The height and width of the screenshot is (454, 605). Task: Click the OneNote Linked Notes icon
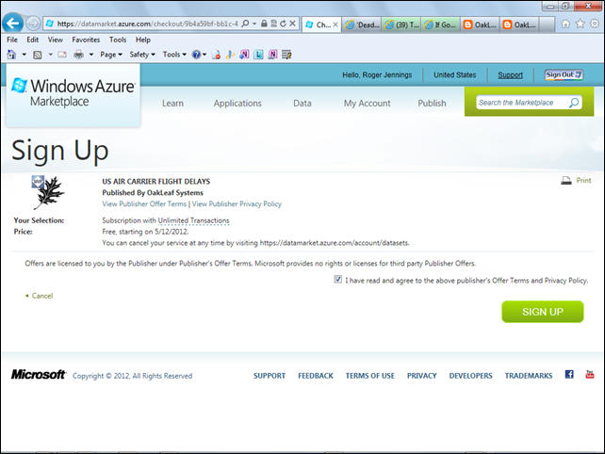point(272,55)
